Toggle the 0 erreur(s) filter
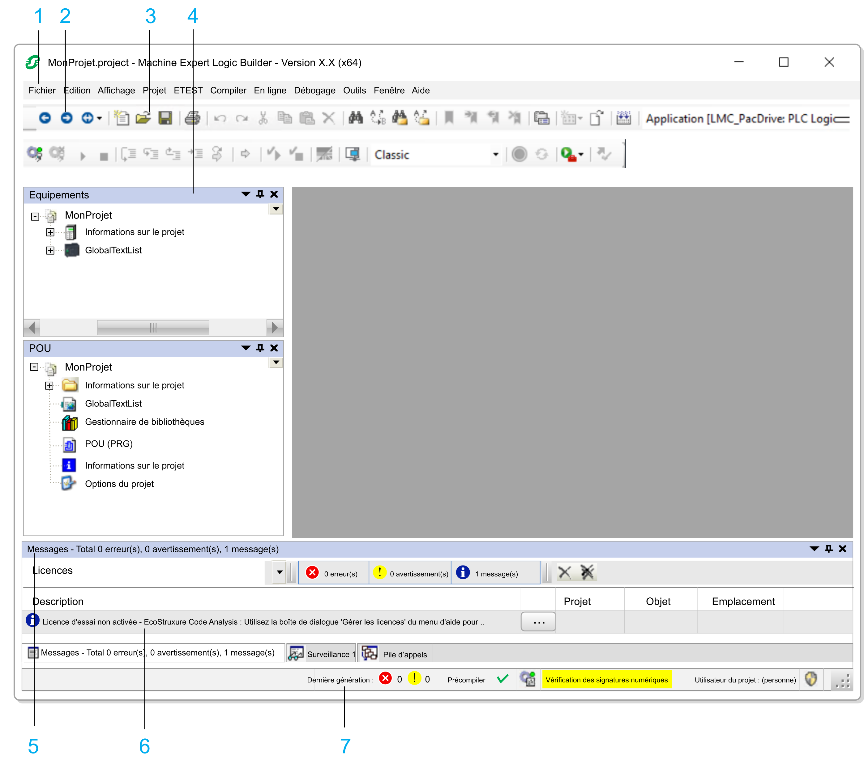The height and width of the screenshot is (764, 864). coord(334,573)
